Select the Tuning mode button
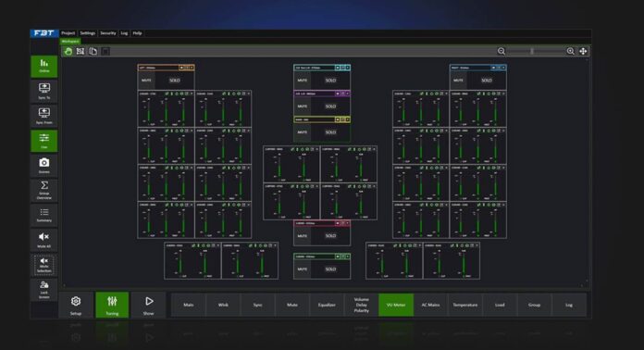This screenshot has width=644, height=350. [x=112, y=305]
